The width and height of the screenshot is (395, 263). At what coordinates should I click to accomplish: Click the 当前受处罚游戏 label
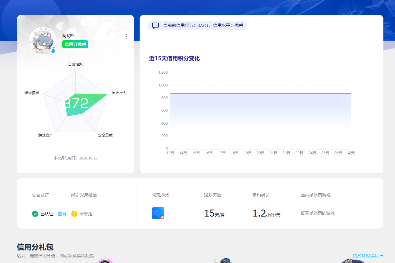click(316, 195)
